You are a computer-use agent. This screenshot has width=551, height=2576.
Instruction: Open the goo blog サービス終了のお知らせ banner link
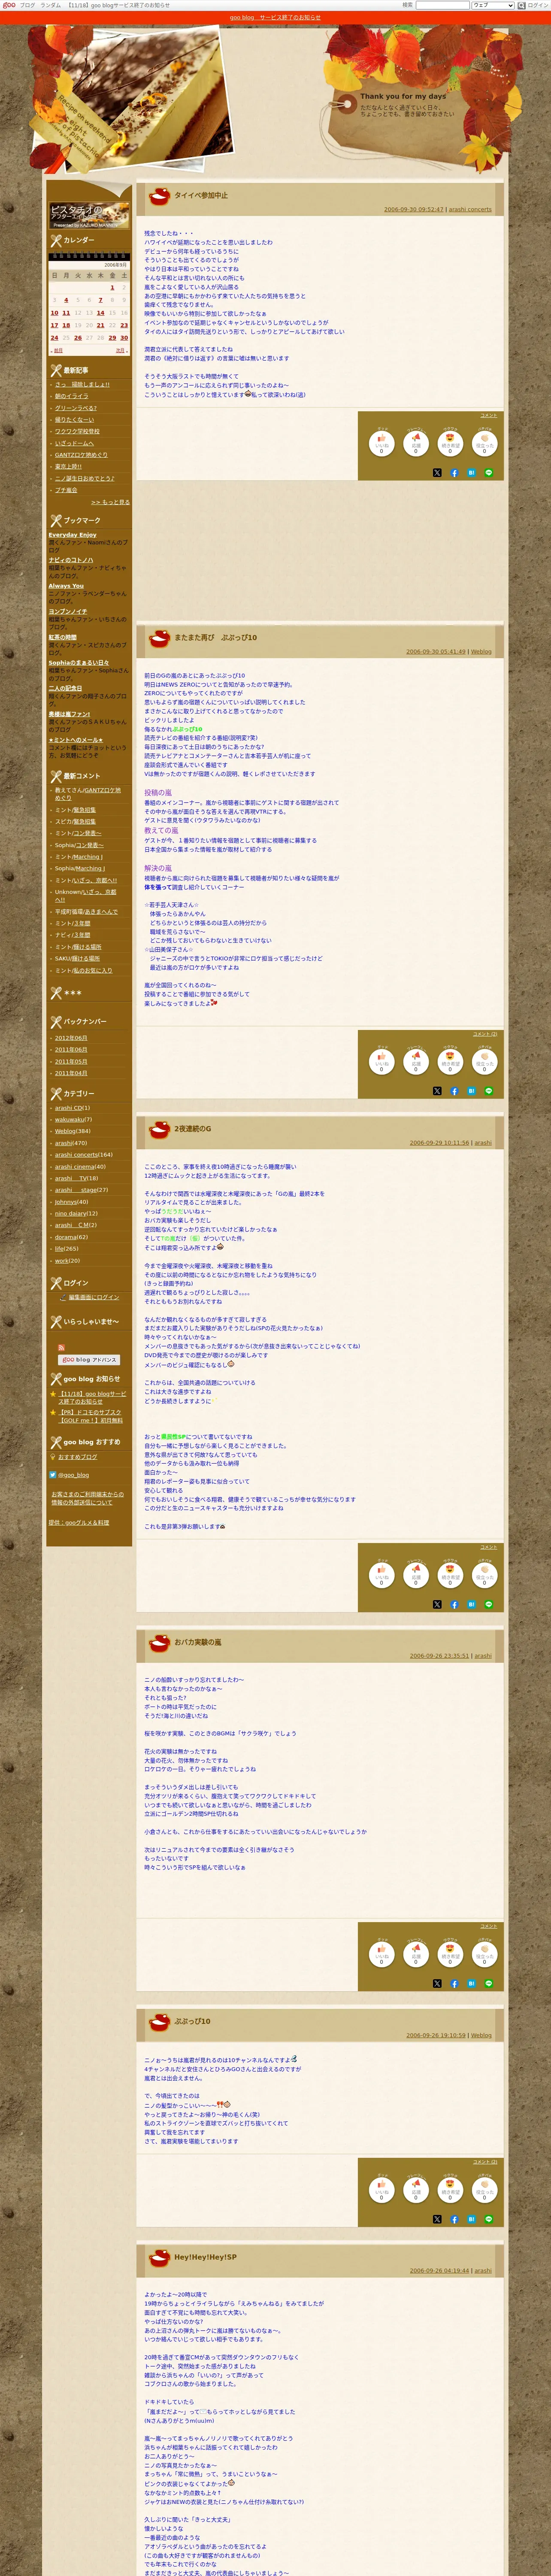click(x=275, y=18)
